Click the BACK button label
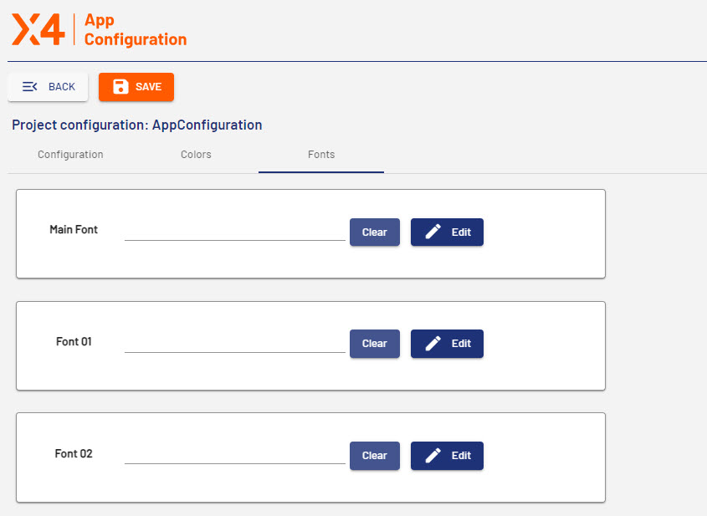 62,87
